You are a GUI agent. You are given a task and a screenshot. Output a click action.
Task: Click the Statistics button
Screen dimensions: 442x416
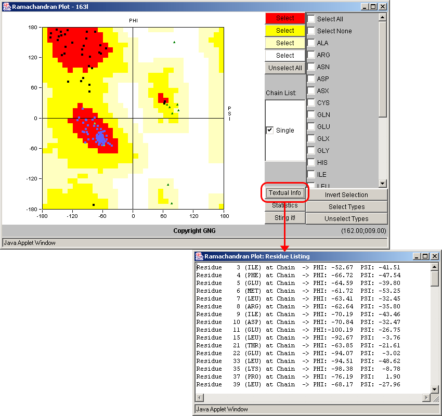coord(285,205)
